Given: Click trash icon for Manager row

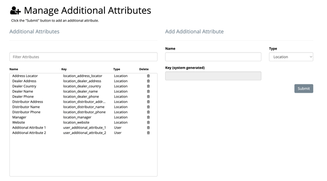Looking at the screenshot, I should click(148, 117).
